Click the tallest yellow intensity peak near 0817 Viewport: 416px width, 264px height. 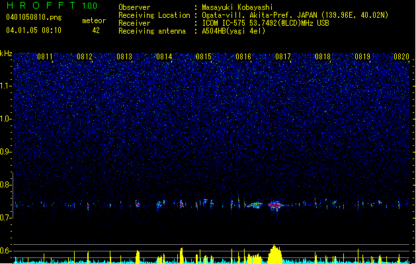click(x=275, y=253)
